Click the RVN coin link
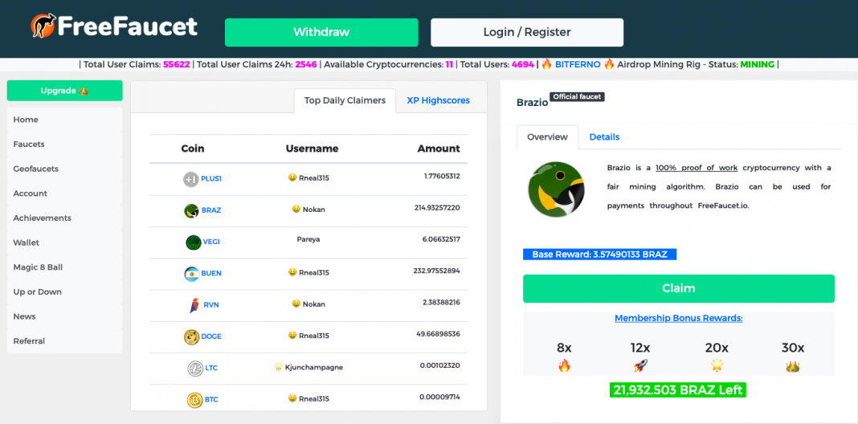Screen dimensions: 858x424 point(211,304)
